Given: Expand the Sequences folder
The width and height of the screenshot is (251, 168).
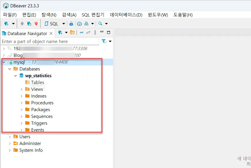Looking at the screenshot, I should (x=21, y=116).
